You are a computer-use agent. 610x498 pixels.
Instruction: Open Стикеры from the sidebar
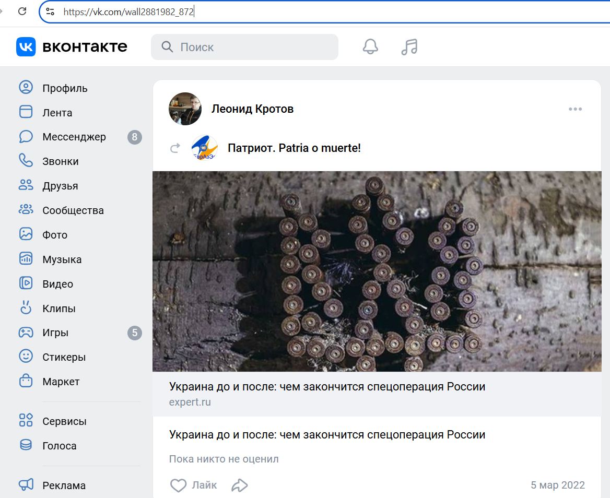63,357
